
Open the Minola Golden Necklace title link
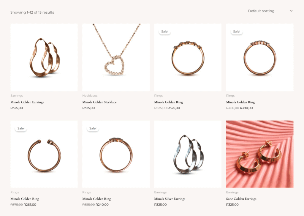[x=99, y=102]
